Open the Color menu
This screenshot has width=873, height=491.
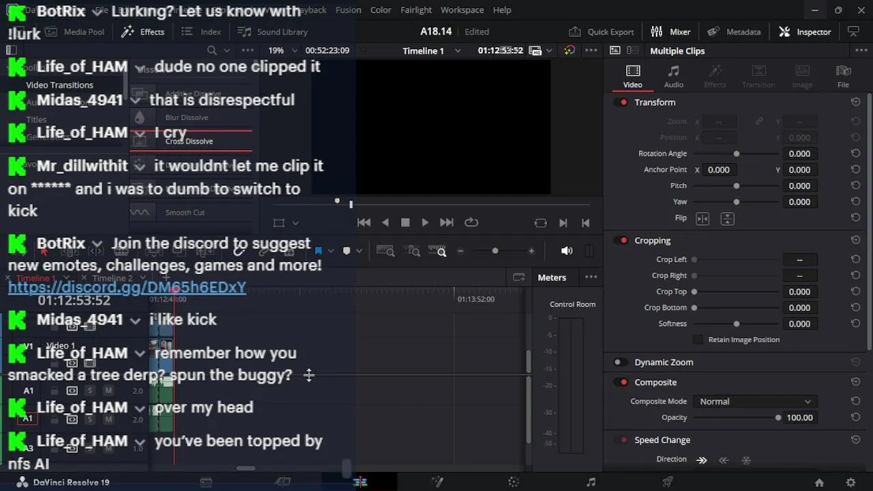pyautogui.click(x=381, y=10)
